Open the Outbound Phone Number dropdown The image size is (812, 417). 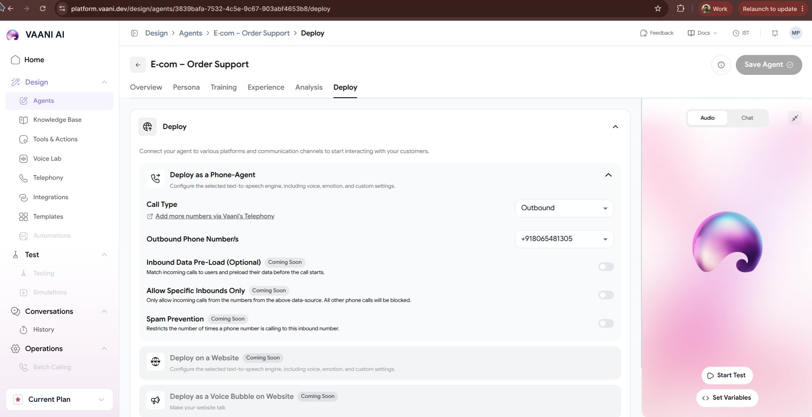(x=564, y=239)
